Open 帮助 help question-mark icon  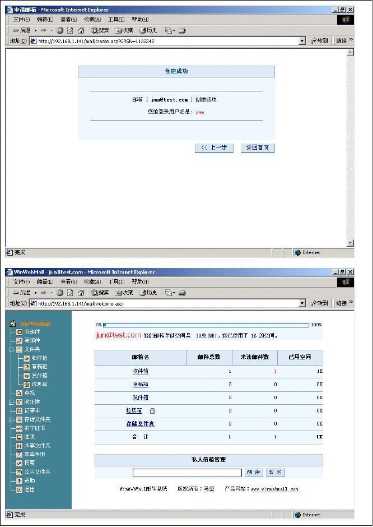pyautogui.click(x=19, y=480)
